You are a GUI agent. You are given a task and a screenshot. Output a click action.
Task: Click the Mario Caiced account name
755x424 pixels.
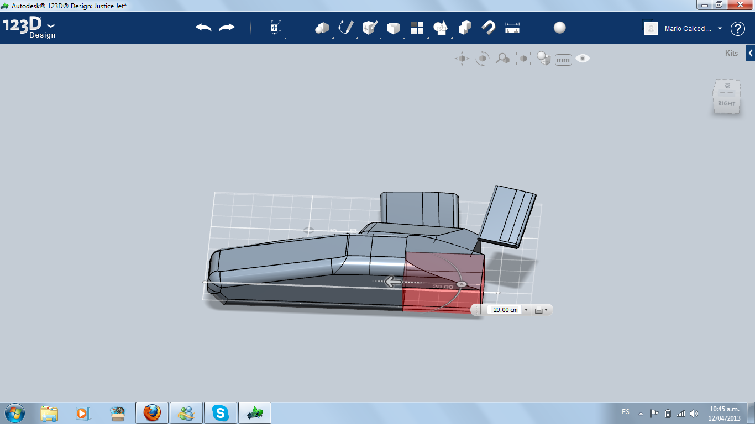pyautogui.click(x=688, y=29)
